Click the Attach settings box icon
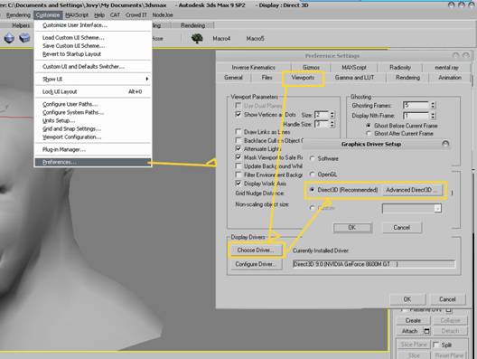Viewport: 477px width, 359px height. click(426, 331)
